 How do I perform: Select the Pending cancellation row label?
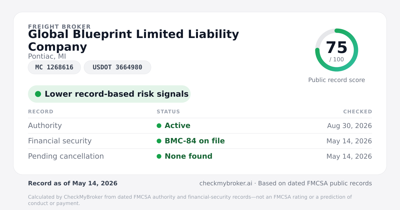click(x=66, y=156)
